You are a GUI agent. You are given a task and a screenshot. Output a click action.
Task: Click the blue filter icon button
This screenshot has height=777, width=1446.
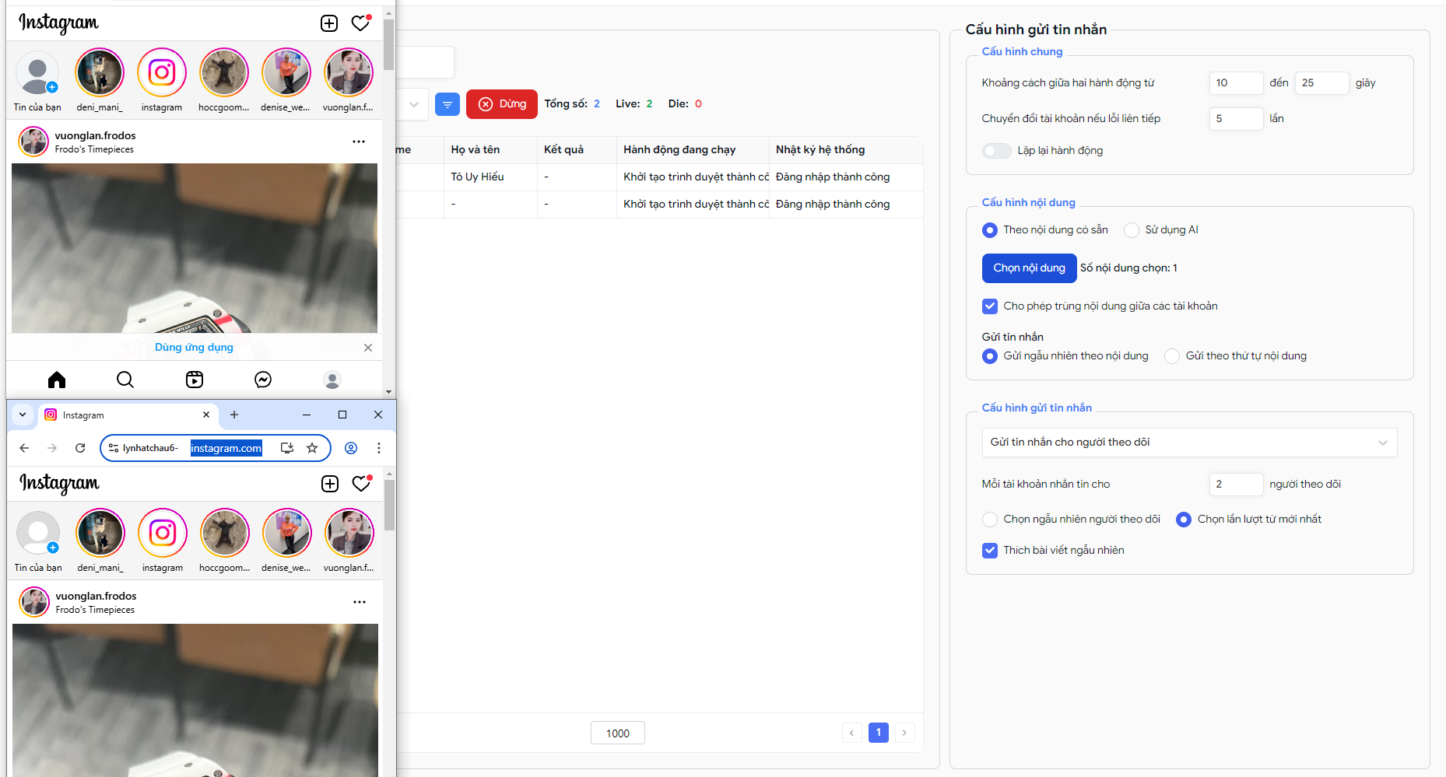[447, 104]
